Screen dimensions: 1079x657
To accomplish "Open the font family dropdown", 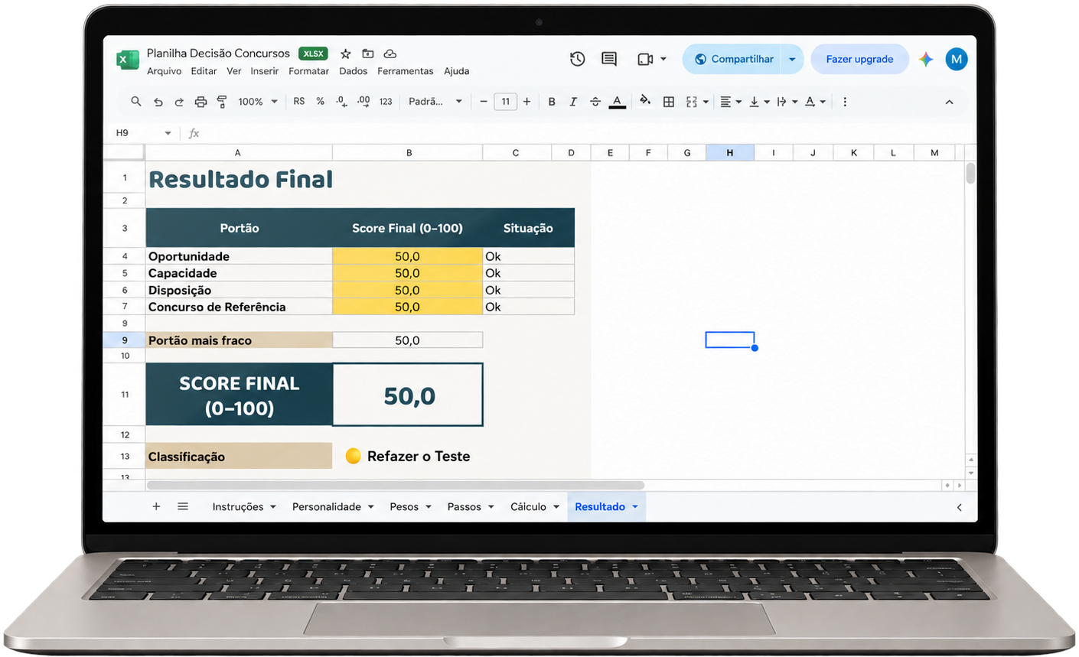I will [435, 102].
